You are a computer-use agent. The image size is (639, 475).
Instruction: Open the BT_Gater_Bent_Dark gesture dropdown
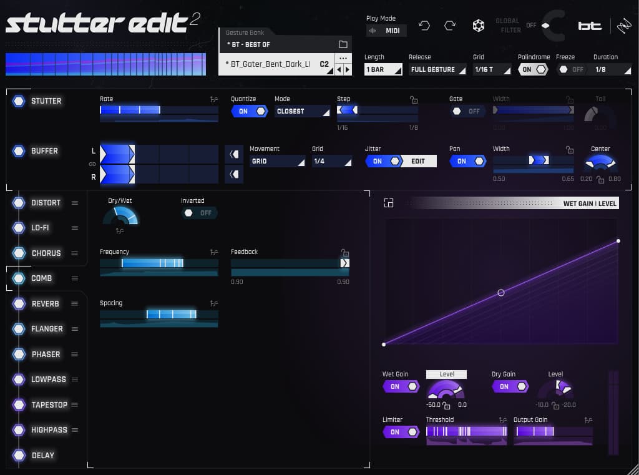tap(276, 64)
